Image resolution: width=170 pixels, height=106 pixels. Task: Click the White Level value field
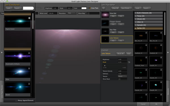coord(53,13)
